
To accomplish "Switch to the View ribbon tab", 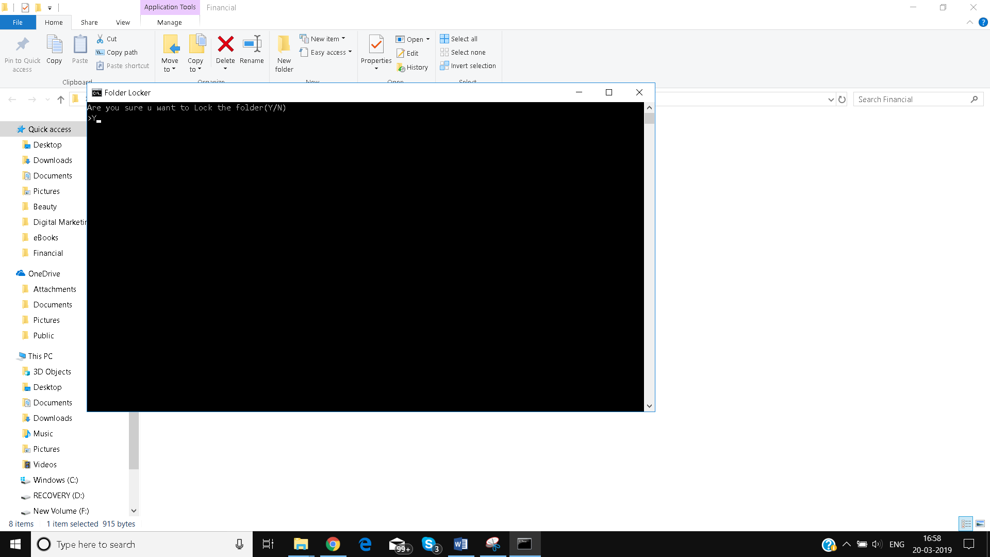I will point(123,22).
